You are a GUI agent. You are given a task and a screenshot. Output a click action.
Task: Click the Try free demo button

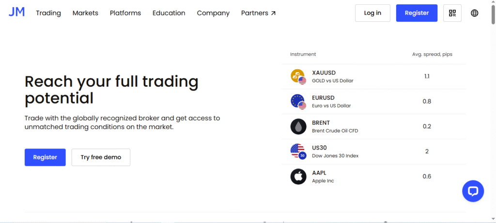[x=101, y=157]
